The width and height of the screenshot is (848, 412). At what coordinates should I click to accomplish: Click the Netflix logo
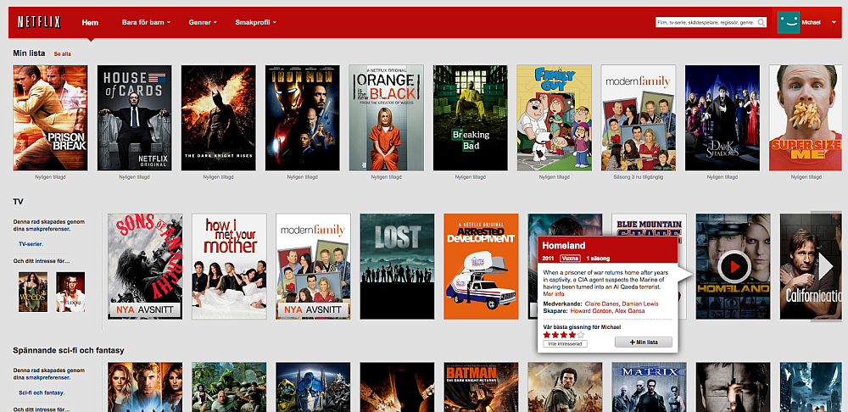click(39, 22)
